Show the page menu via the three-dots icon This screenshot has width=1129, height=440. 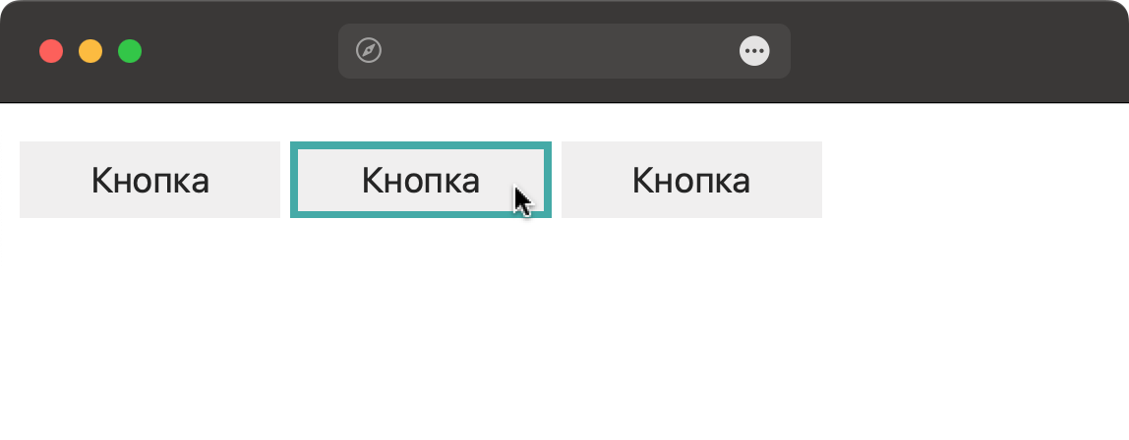click(x=754, y=51)
